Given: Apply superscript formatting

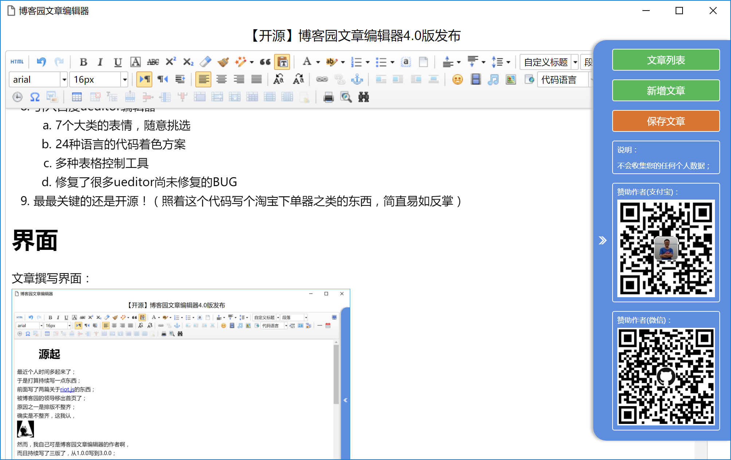Looking at the screenshot, I should (x=171, y=62).
